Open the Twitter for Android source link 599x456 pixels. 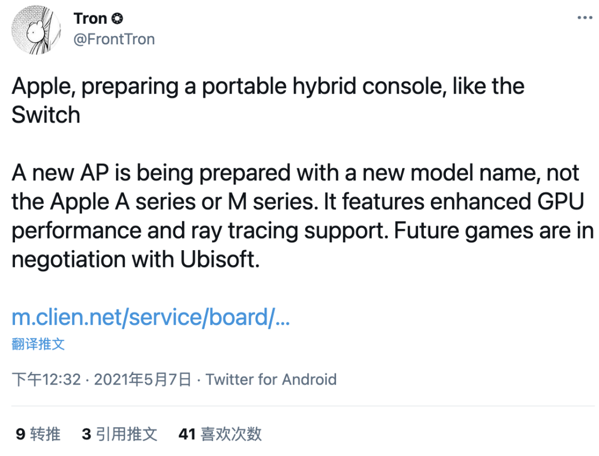tap(271, 379)
